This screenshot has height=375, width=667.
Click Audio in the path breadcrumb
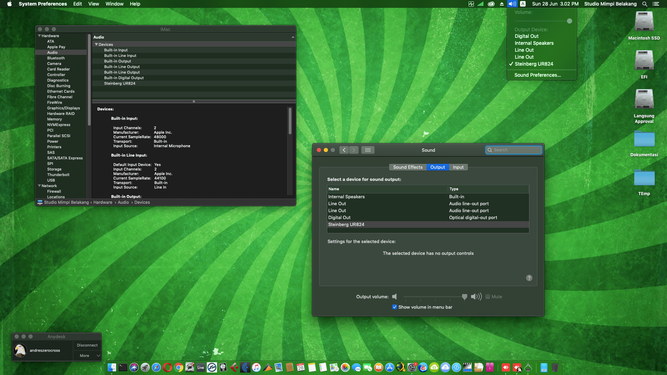pyautogui.click(x=123, y=202)
